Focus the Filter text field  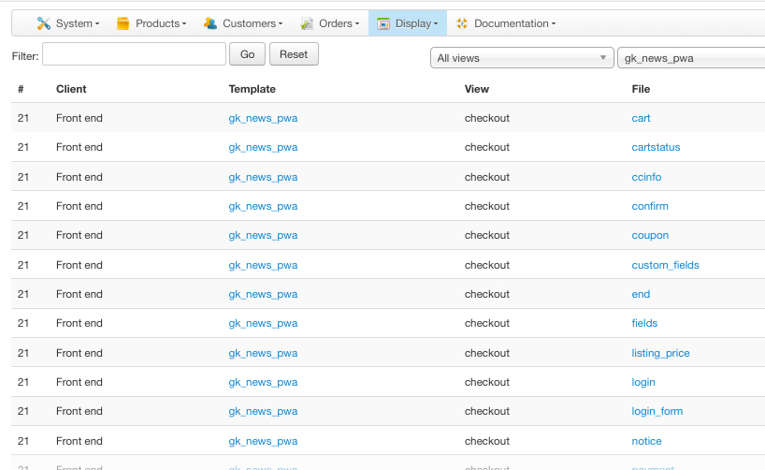click(134, 54)
